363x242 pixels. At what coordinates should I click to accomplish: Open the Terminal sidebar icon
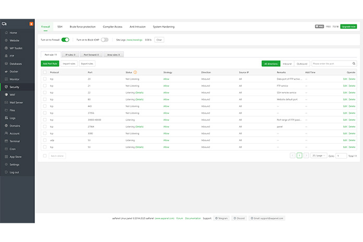point(6,141)
